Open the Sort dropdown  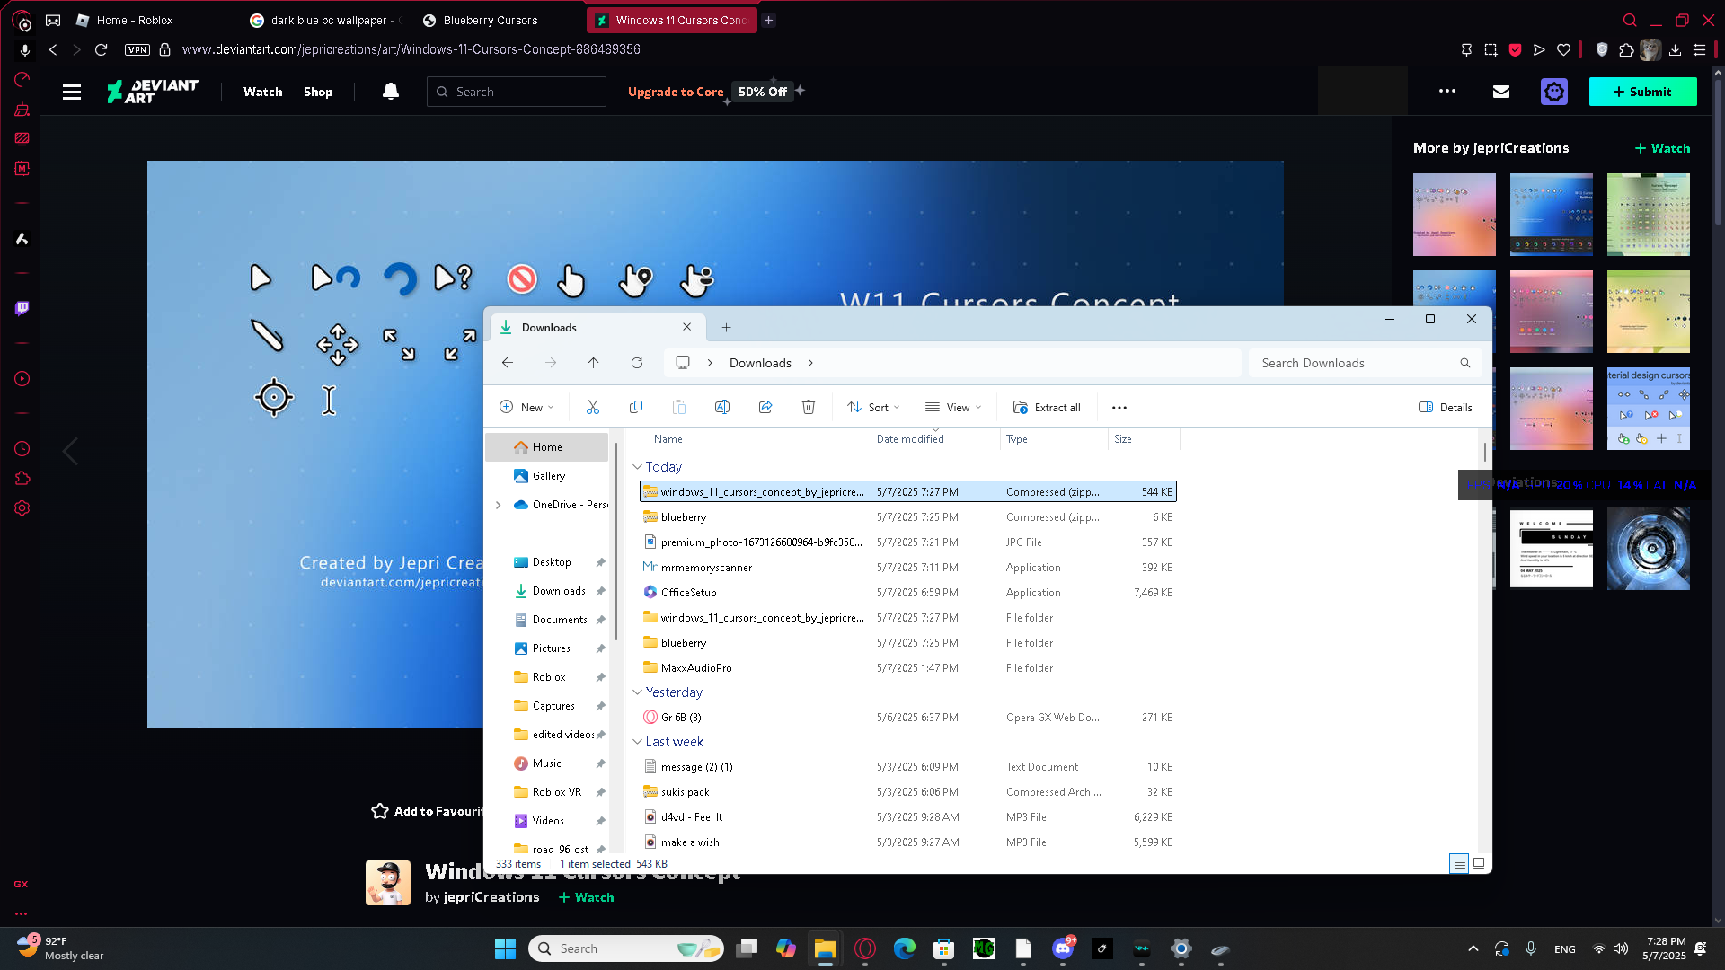(872, 407)
